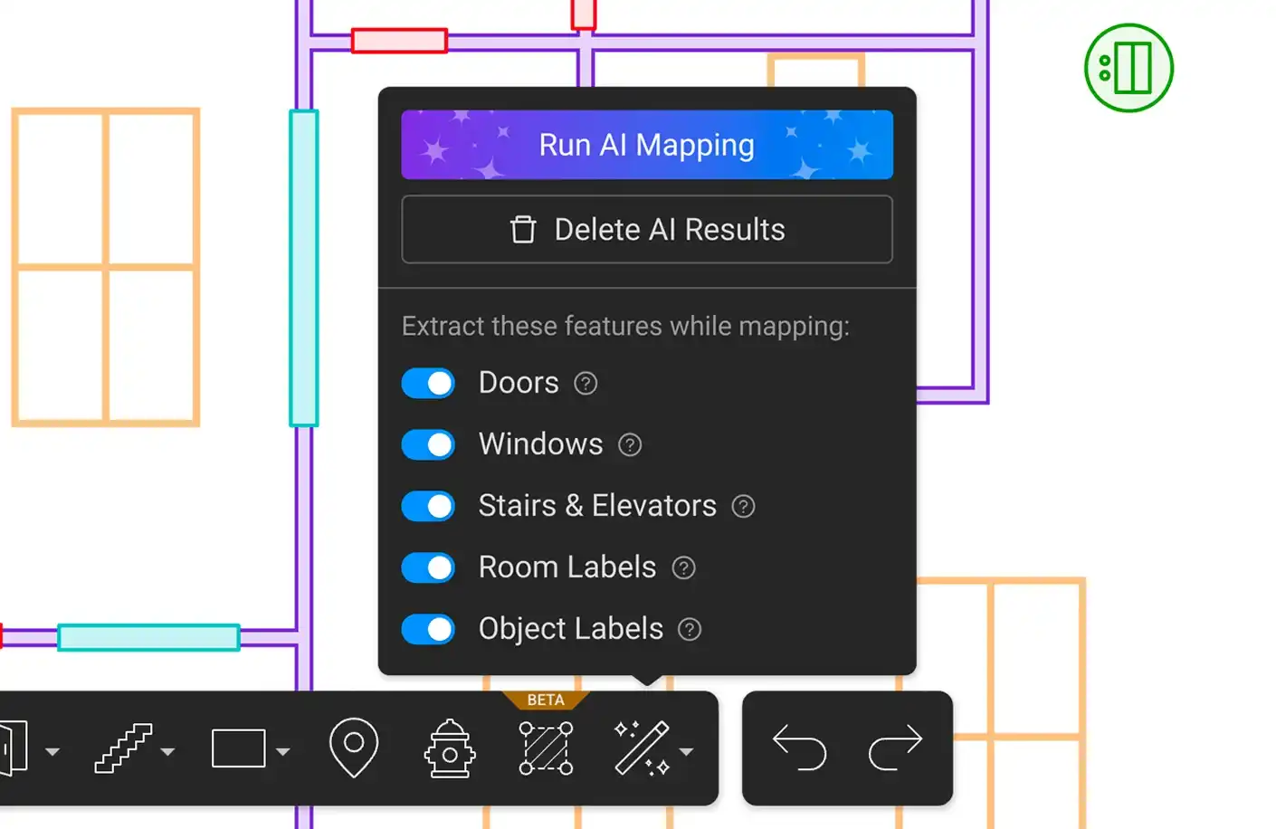Open the help tooltip beside Stairs & Elevators

742,506
